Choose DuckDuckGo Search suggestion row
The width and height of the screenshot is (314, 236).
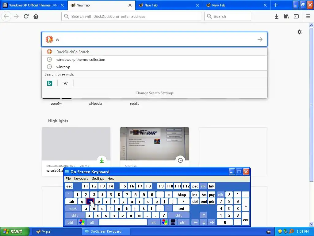155,52
